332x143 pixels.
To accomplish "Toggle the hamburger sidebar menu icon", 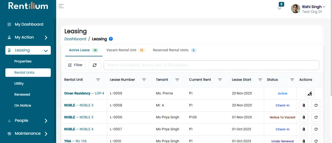I will (x=61, y=6).
